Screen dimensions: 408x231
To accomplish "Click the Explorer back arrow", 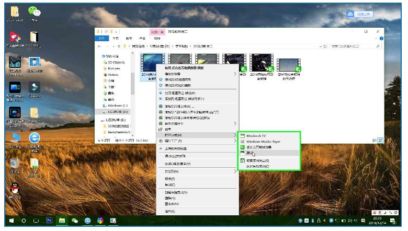I will pos(99,46).
